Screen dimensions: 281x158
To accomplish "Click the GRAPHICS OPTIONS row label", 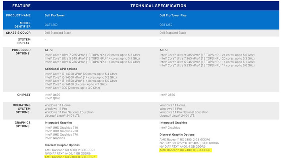I will [x=23, y=124].
